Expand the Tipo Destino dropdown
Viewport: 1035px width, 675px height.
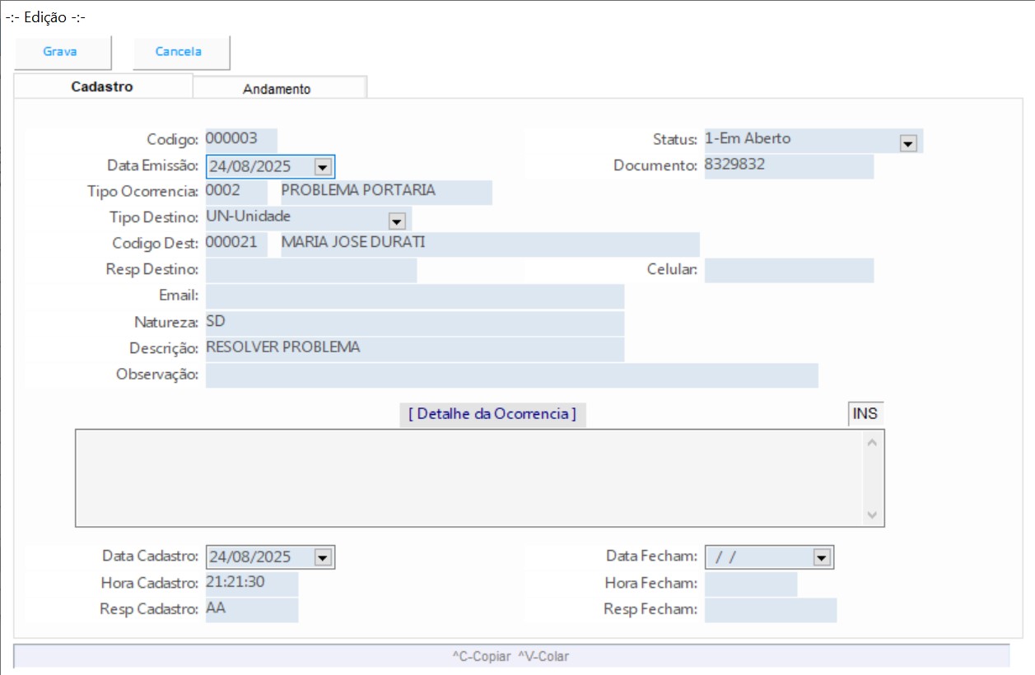(397, 221)
